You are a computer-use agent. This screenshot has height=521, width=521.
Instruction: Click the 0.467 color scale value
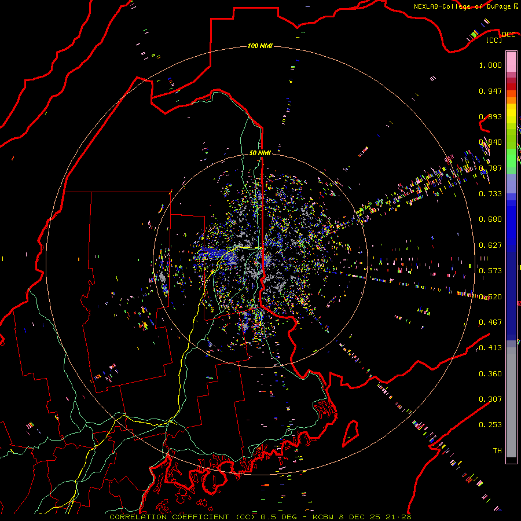click(490, 322)
